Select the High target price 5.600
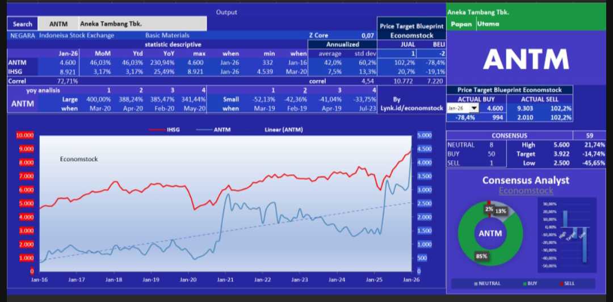 561,145
